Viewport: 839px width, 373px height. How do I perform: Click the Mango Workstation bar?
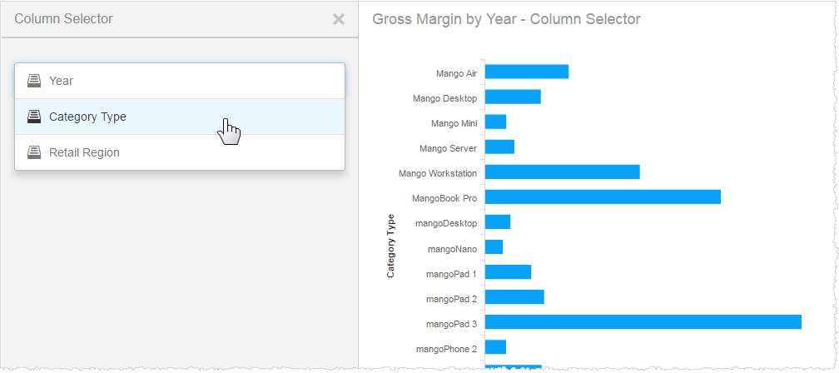tap(562, 172)
